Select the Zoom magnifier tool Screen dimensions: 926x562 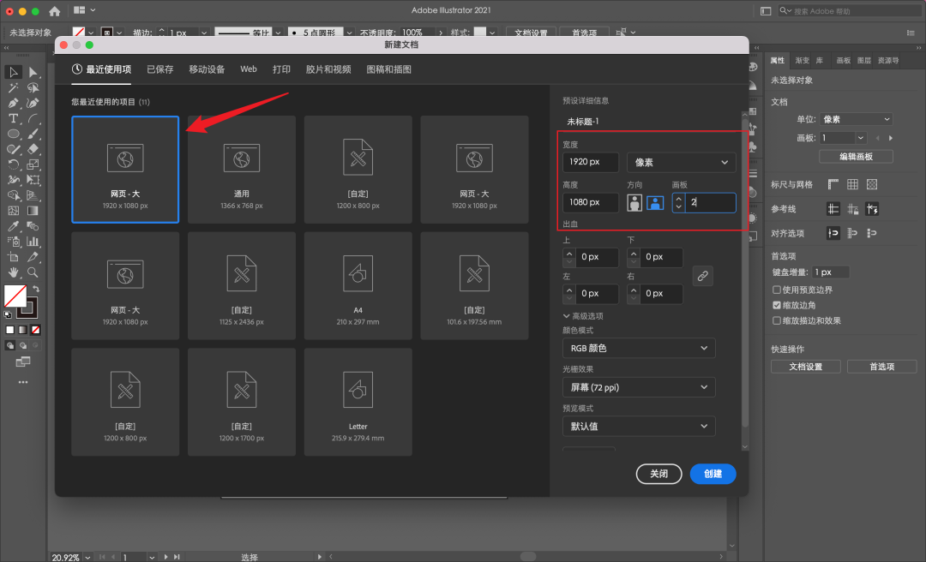pyautogui.click(x=33, y=272)
